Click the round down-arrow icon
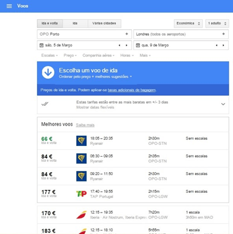The width and height of the screenshot is (233, 234). (48, 73)
